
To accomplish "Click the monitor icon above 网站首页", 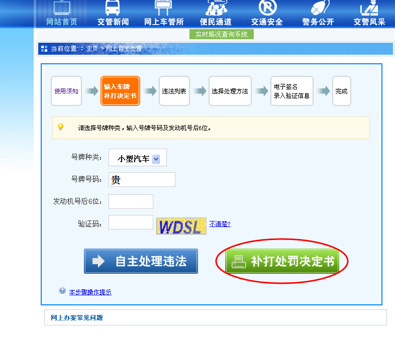I will coord(62,8).
